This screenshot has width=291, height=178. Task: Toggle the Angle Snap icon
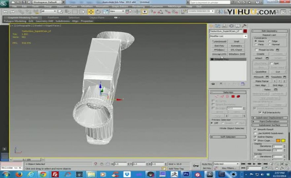click(160, 12)
